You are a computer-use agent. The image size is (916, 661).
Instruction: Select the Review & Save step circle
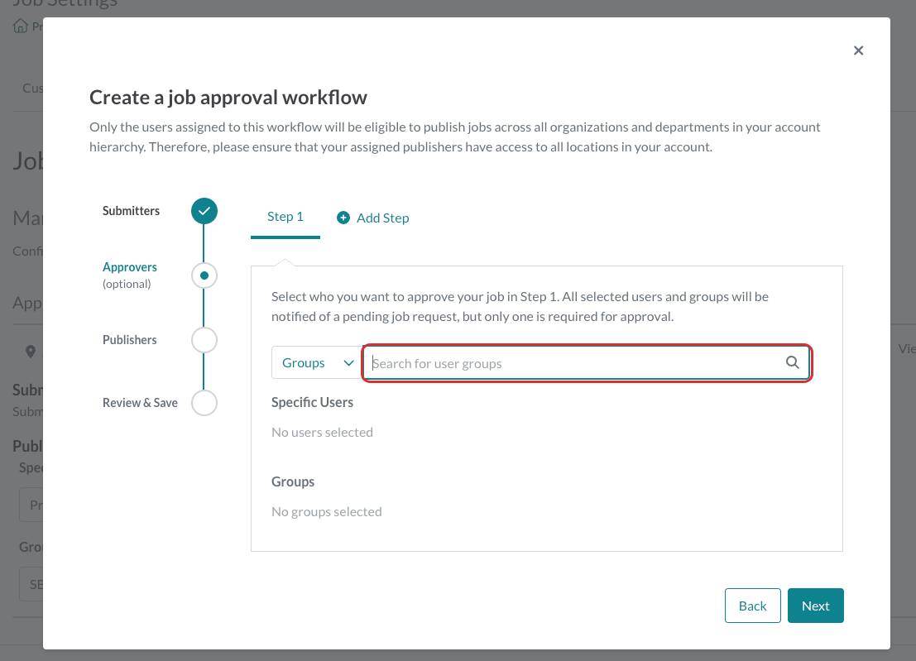(204, 403)
